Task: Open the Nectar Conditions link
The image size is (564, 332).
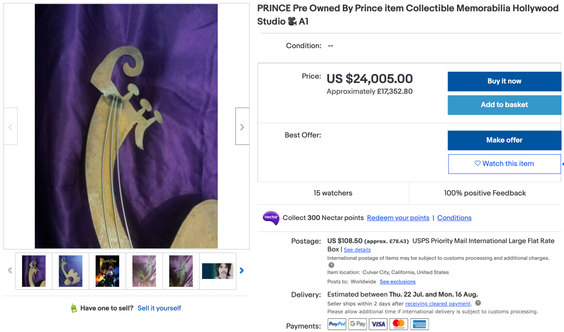Action: [x=454, y=218]
